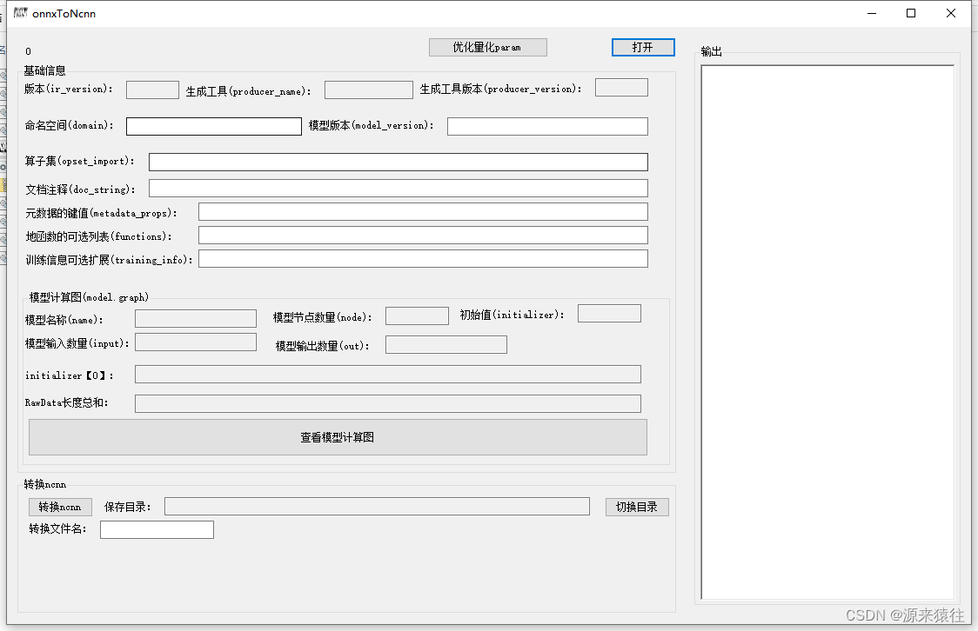Screen dimensions: 978x631
Task: Focus the 模型输出数量(out) field
Action: click(x=446, y=344)
